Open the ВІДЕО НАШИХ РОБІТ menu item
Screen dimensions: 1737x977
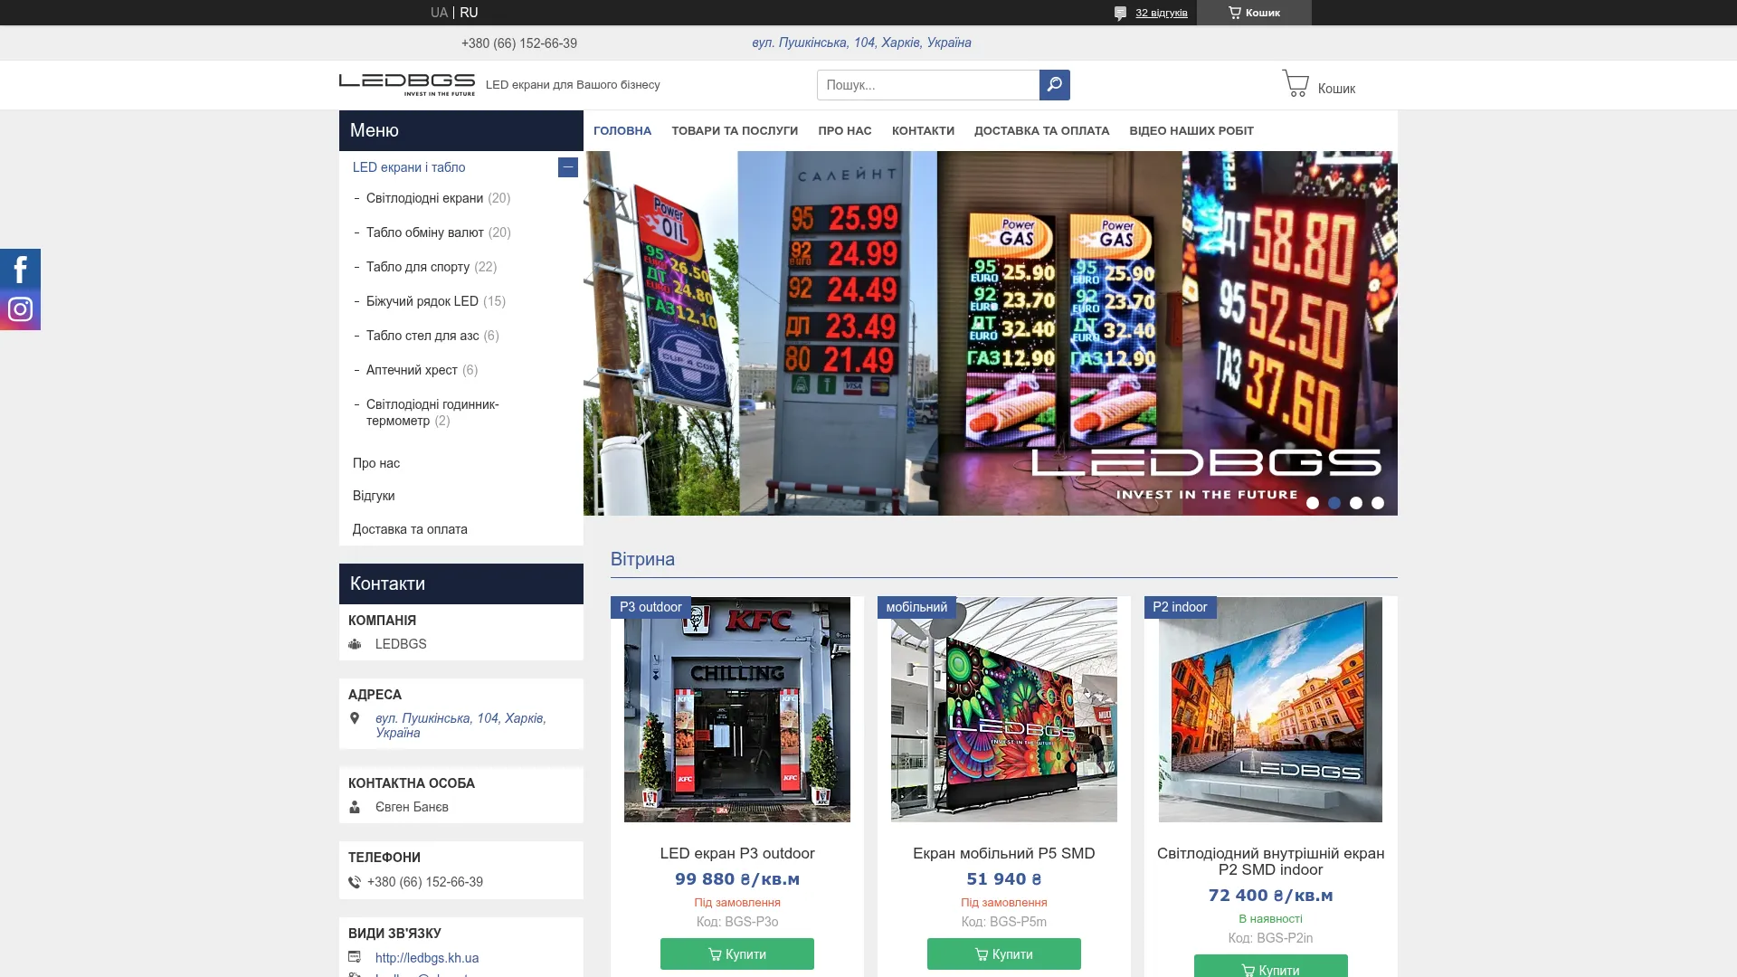1191,131
